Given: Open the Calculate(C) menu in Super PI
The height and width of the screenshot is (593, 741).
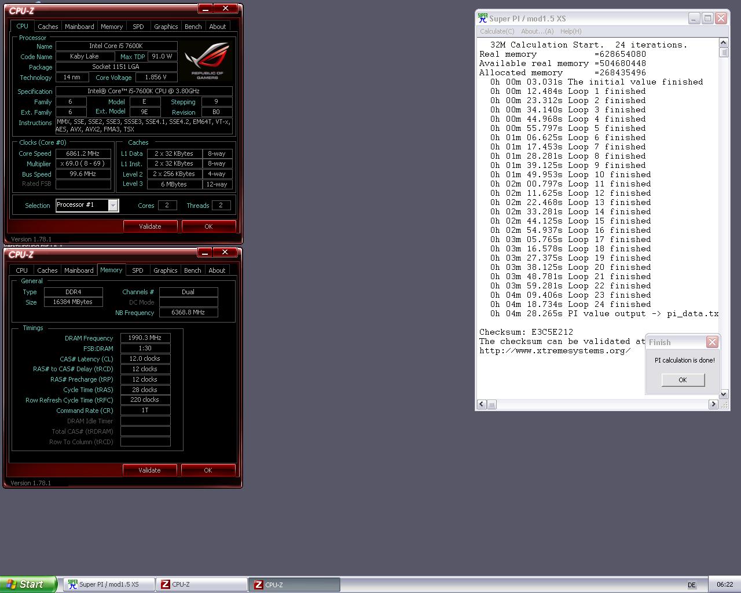Looking at the screenshot, I should click(497, 31).
